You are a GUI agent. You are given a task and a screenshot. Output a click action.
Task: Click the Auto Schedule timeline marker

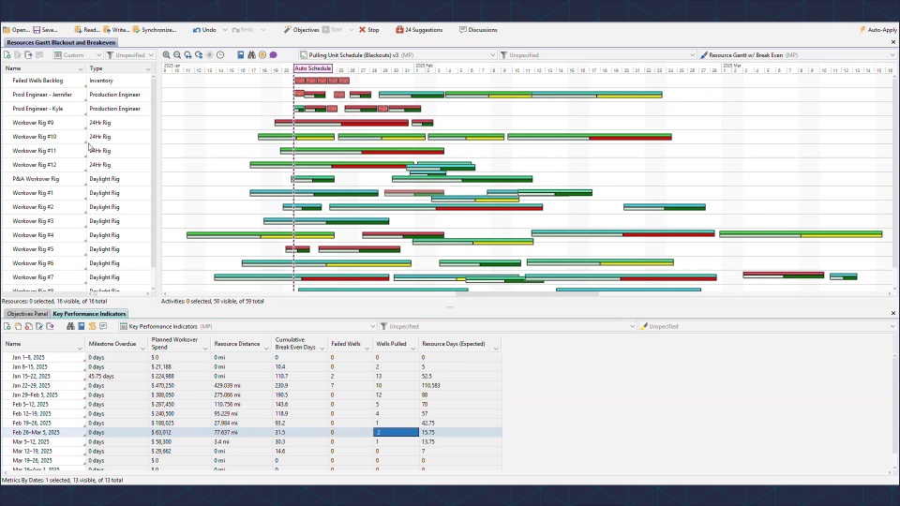(313, 68)
